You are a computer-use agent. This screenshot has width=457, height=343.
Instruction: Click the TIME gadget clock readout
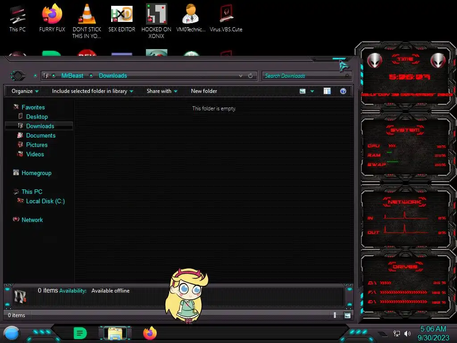409,77
